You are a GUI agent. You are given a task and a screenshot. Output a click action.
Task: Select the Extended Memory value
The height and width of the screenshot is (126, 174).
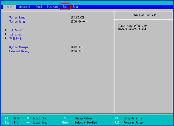click(x=77, y=51)
